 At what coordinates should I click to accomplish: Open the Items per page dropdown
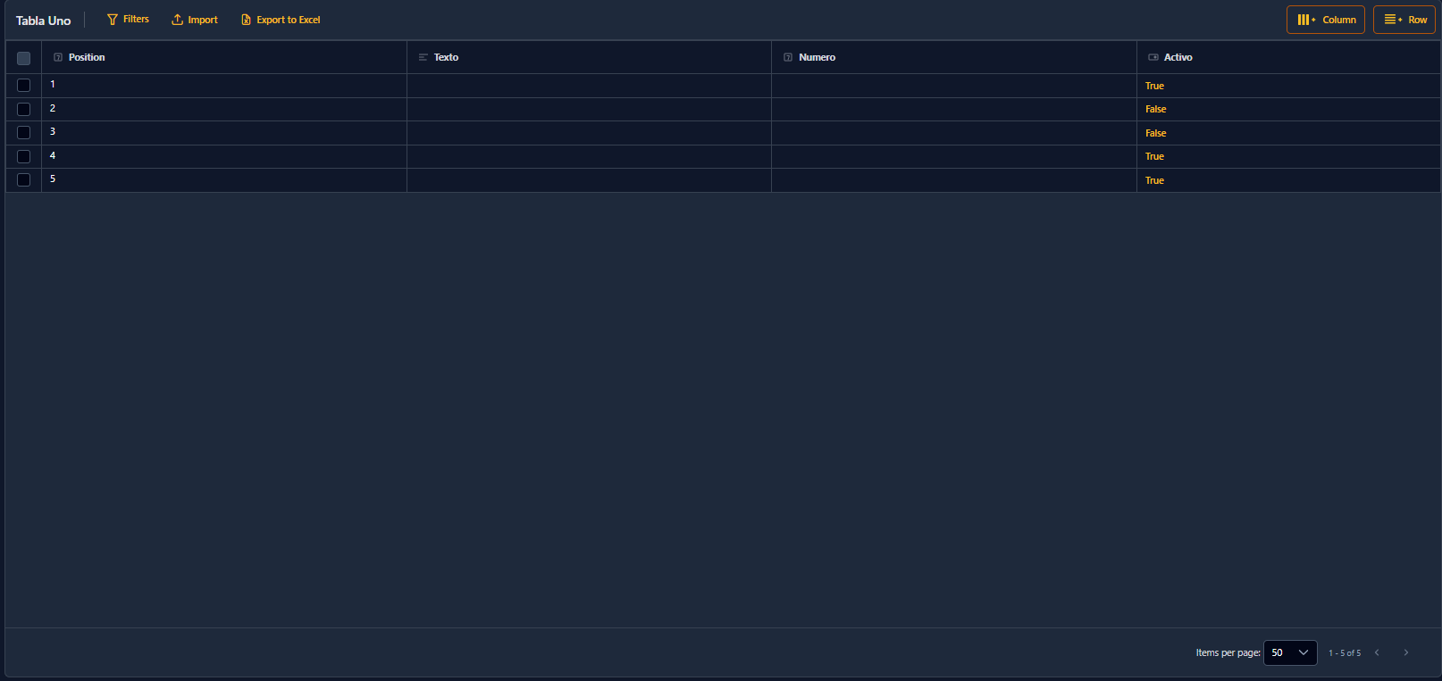(1290, 652)
